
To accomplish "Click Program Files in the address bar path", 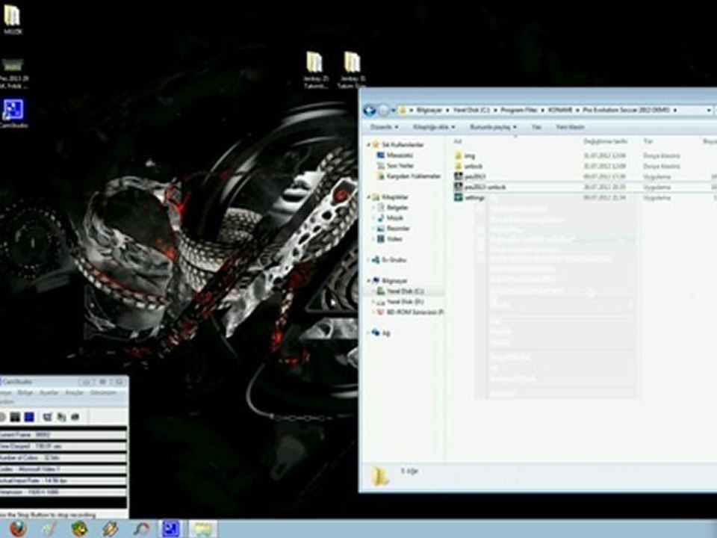I will pos(518,111).
